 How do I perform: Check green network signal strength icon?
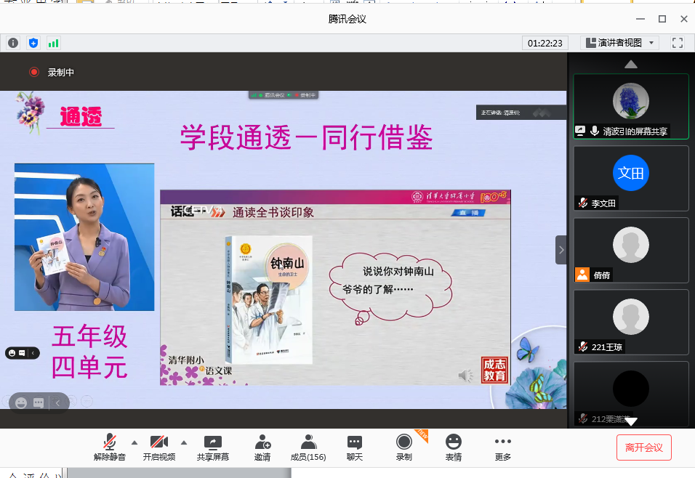pyautogui.click(x=54, y=43)
